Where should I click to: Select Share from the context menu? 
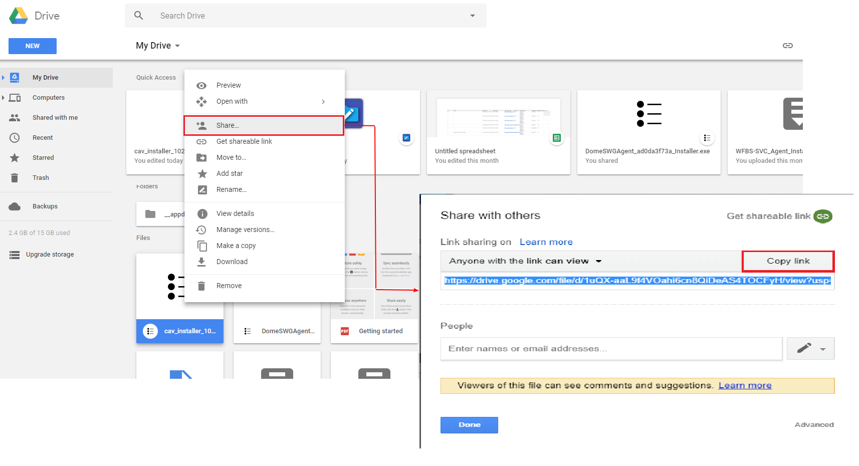[x=227, y=125]
